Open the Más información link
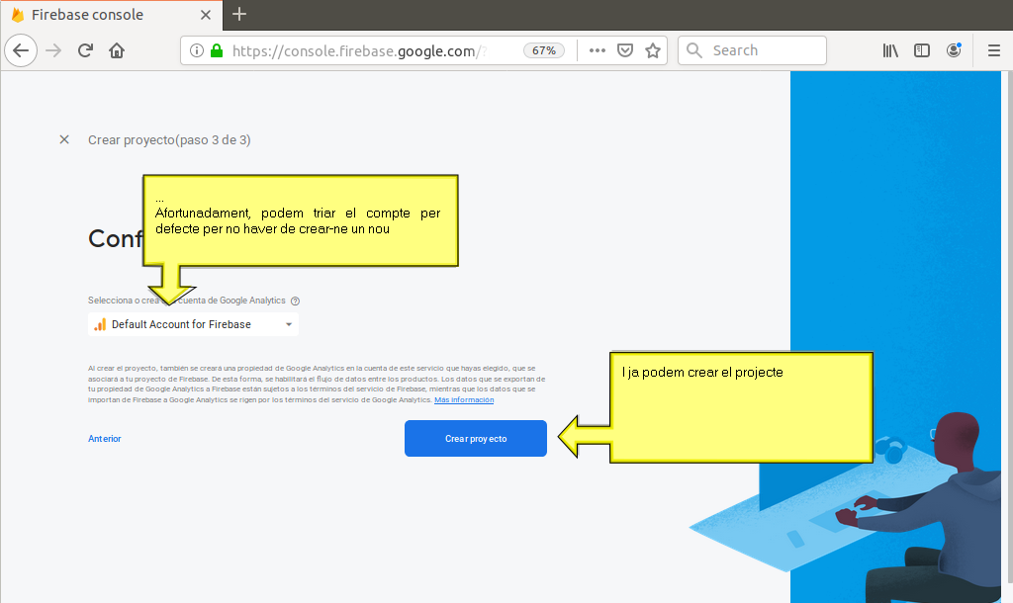This screenshot has width=1013, height=603. 464,400
